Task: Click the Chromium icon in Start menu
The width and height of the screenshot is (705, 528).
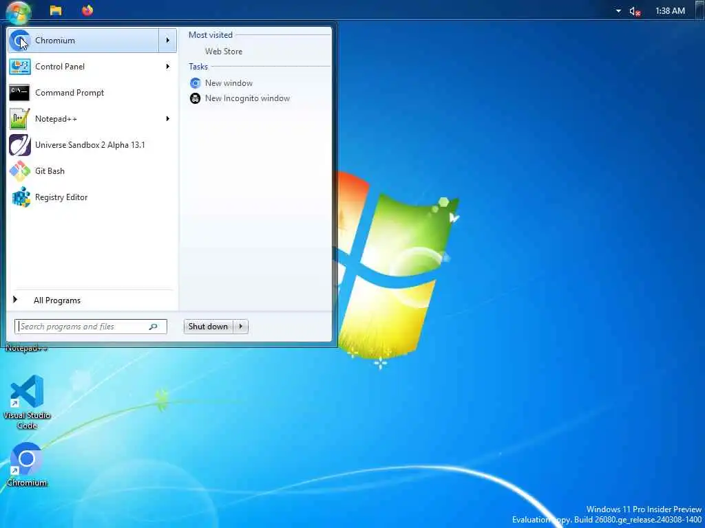Action: [19, 41]
